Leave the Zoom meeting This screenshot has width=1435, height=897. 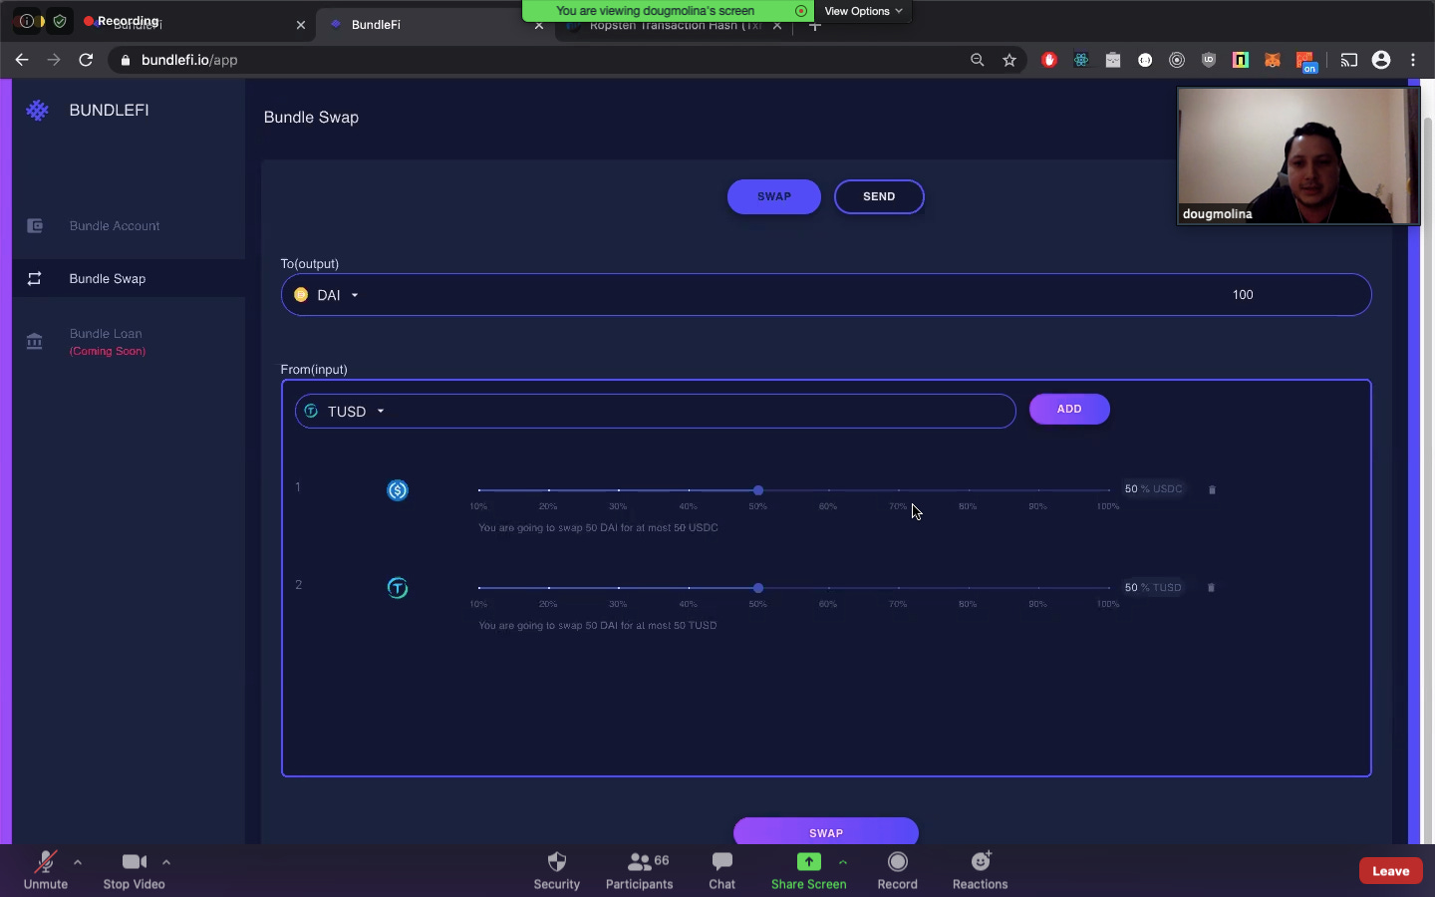pyautogui.click(x=1390, y=871)
